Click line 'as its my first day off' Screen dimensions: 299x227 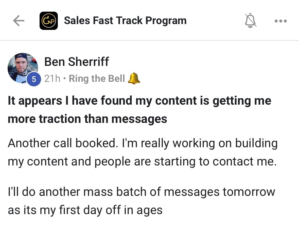85,210
